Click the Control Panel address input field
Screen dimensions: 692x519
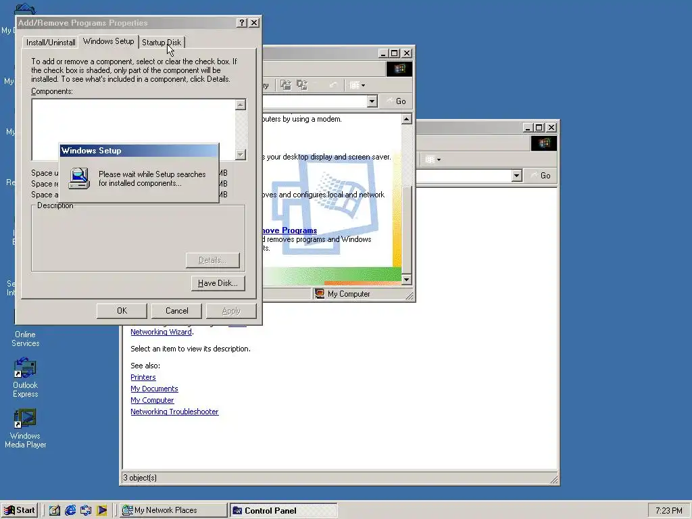pos(315,101)
